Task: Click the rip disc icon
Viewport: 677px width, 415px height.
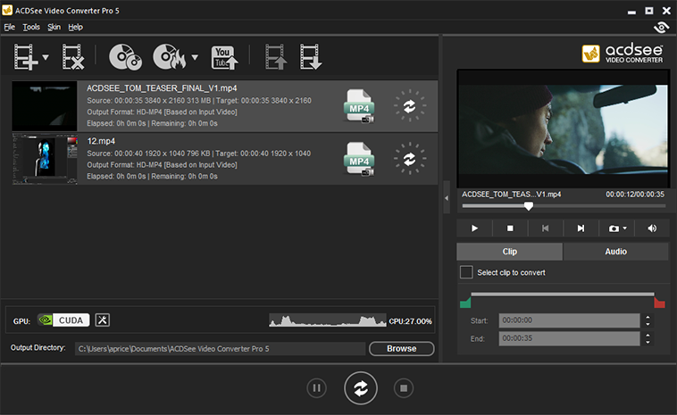Action: click(x=125, y=58)
